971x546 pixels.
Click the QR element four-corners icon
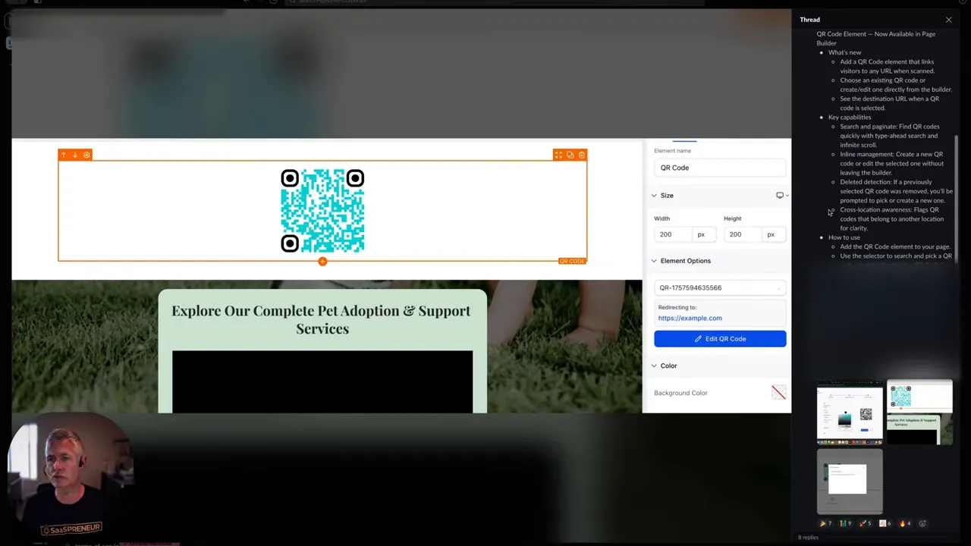[558, 155]
